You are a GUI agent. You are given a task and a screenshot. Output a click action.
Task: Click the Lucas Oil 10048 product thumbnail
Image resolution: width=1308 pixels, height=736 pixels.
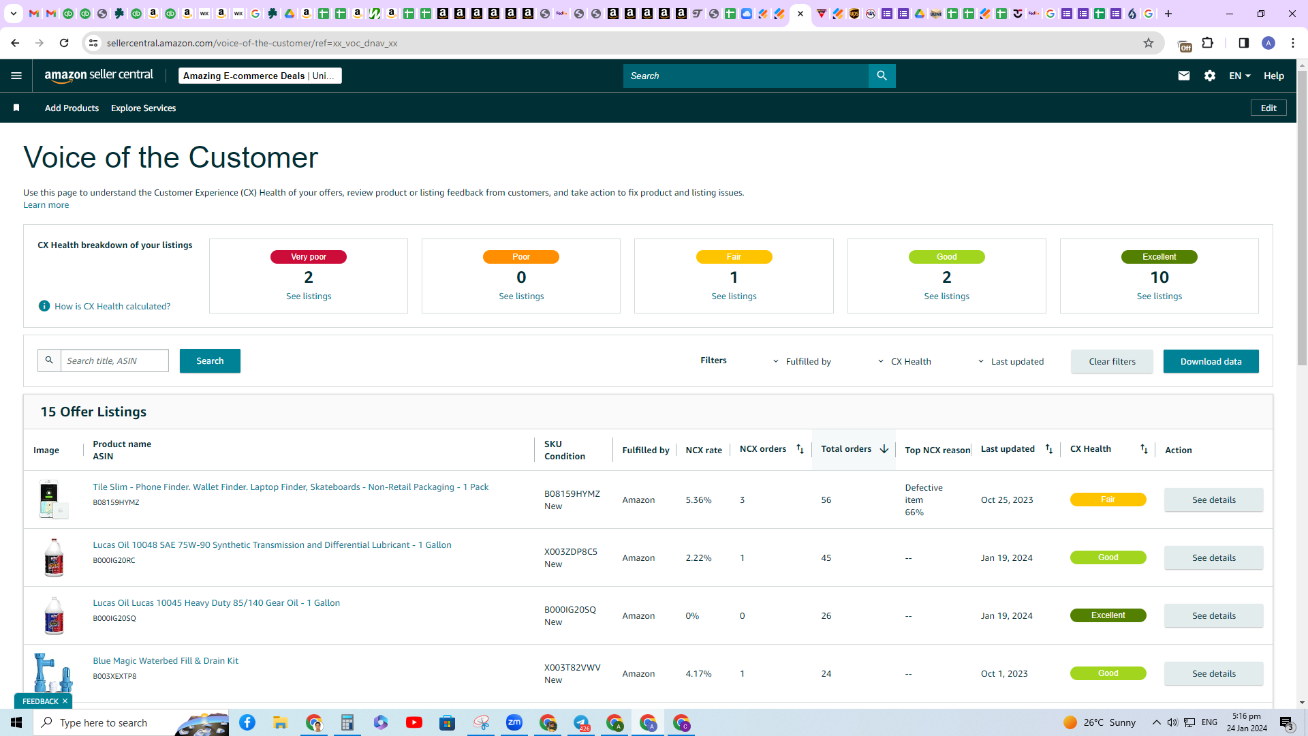[53, 557]
